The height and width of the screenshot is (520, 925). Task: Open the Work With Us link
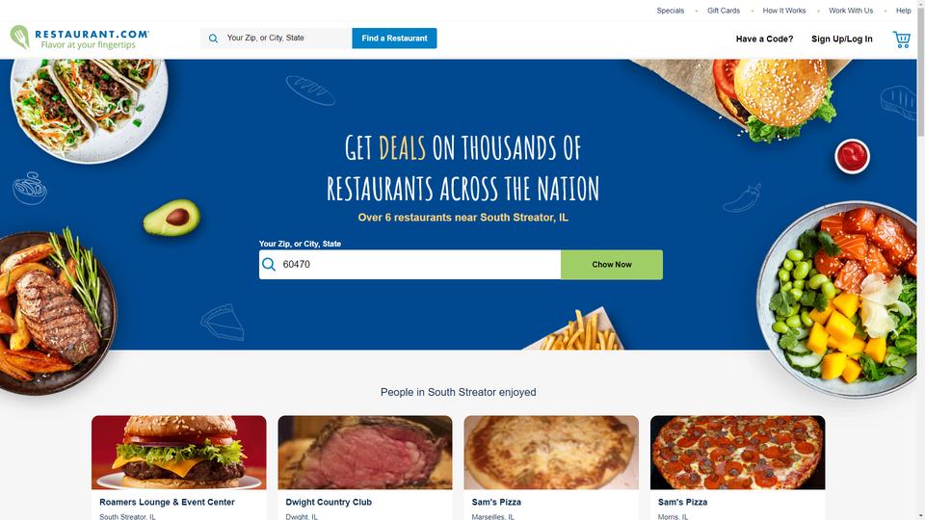[x=850, y=11]
